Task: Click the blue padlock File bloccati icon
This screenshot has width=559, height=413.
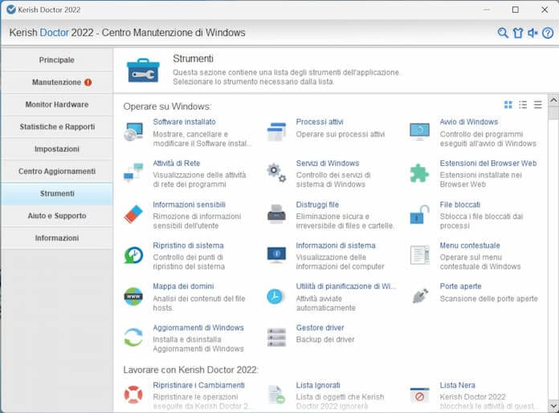Action: (419, 214)
